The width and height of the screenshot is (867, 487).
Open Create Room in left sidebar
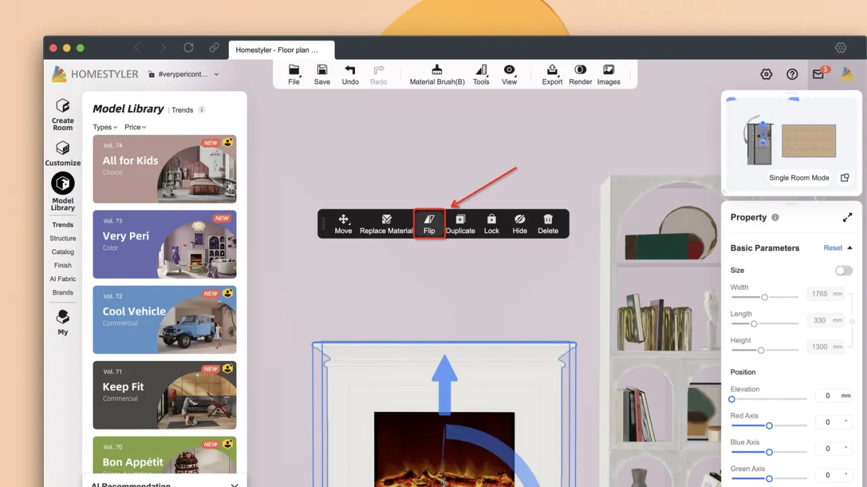(63, 114)
